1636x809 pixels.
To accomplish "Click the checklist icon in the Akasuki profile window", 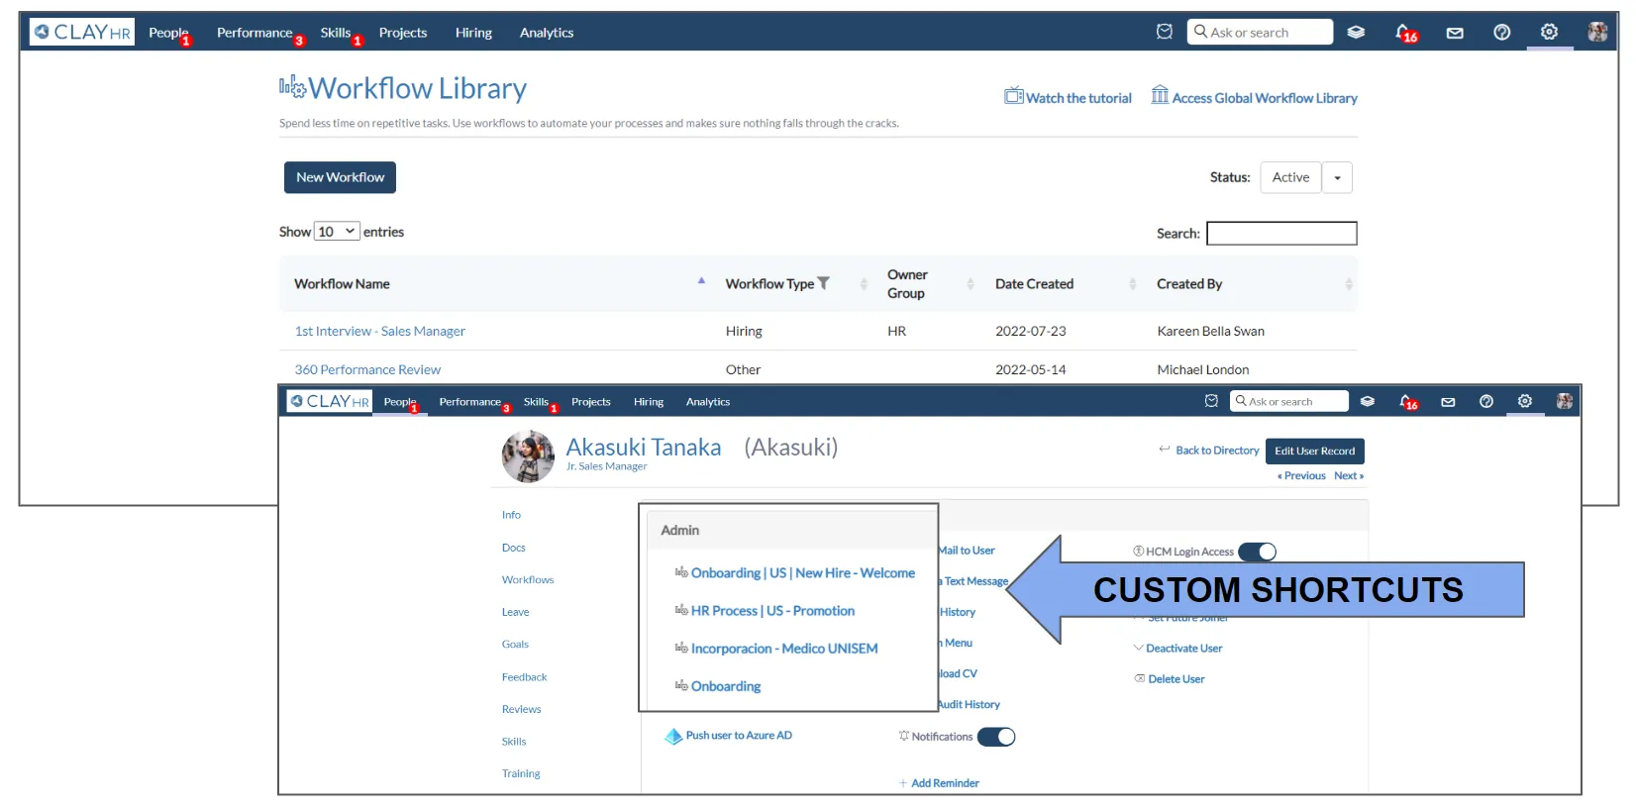I will pyautogui.click(x=1211, y=401).
